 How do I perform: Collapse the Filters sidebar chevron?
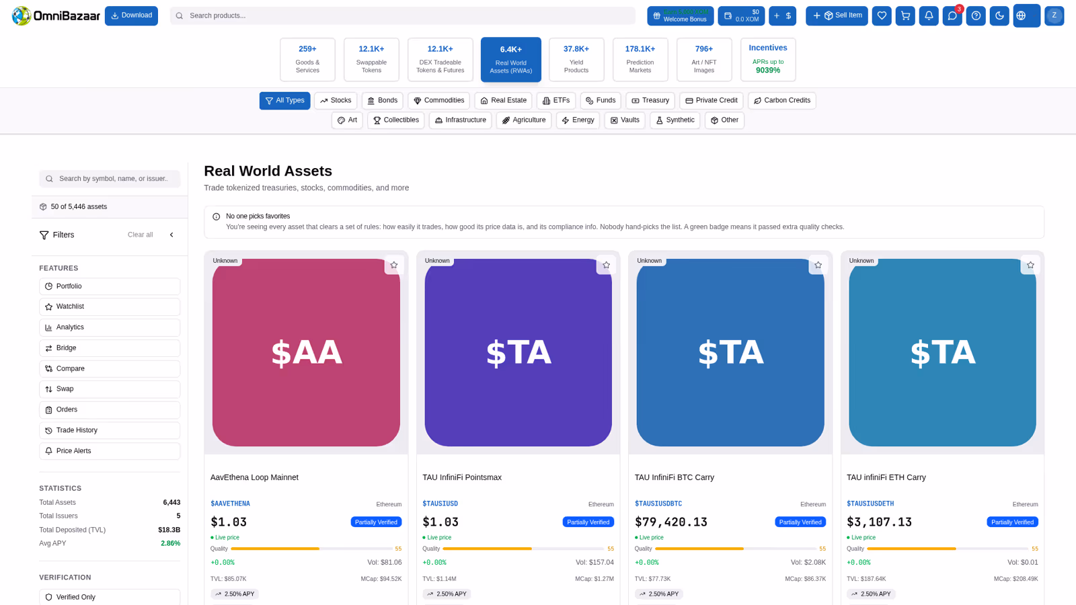pos(171,235)
